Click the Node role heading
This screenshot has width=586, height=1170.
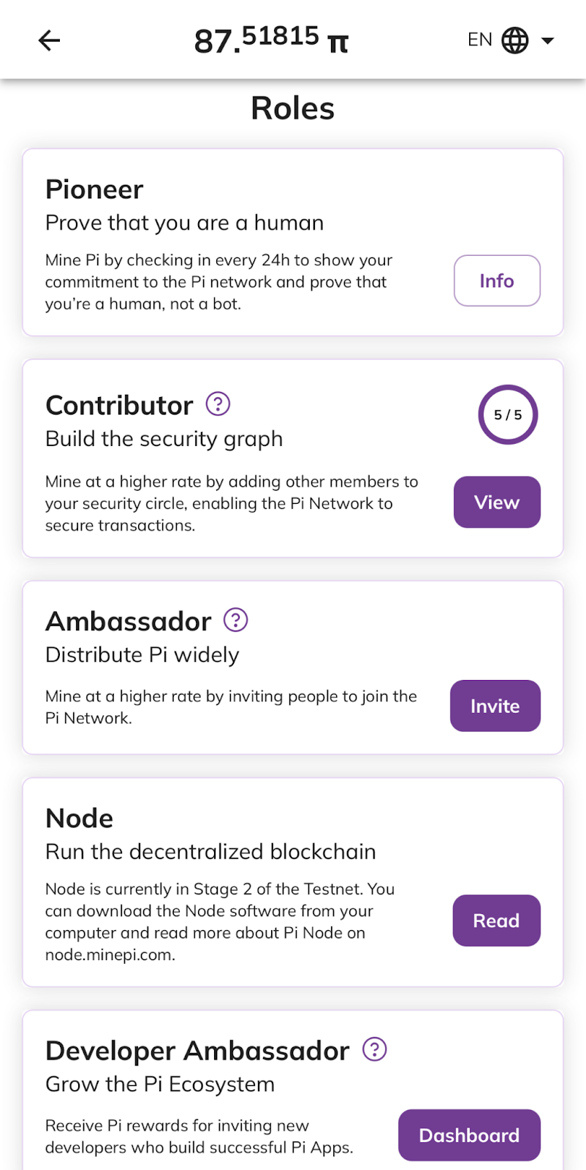coord(80,818)
